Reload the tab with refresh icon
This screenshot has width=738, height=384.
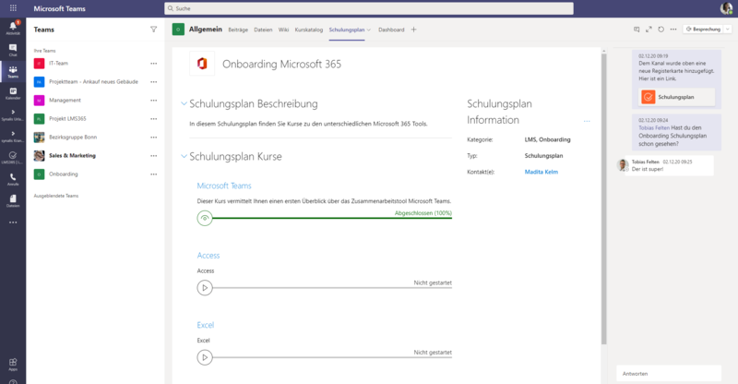(661, 30)
